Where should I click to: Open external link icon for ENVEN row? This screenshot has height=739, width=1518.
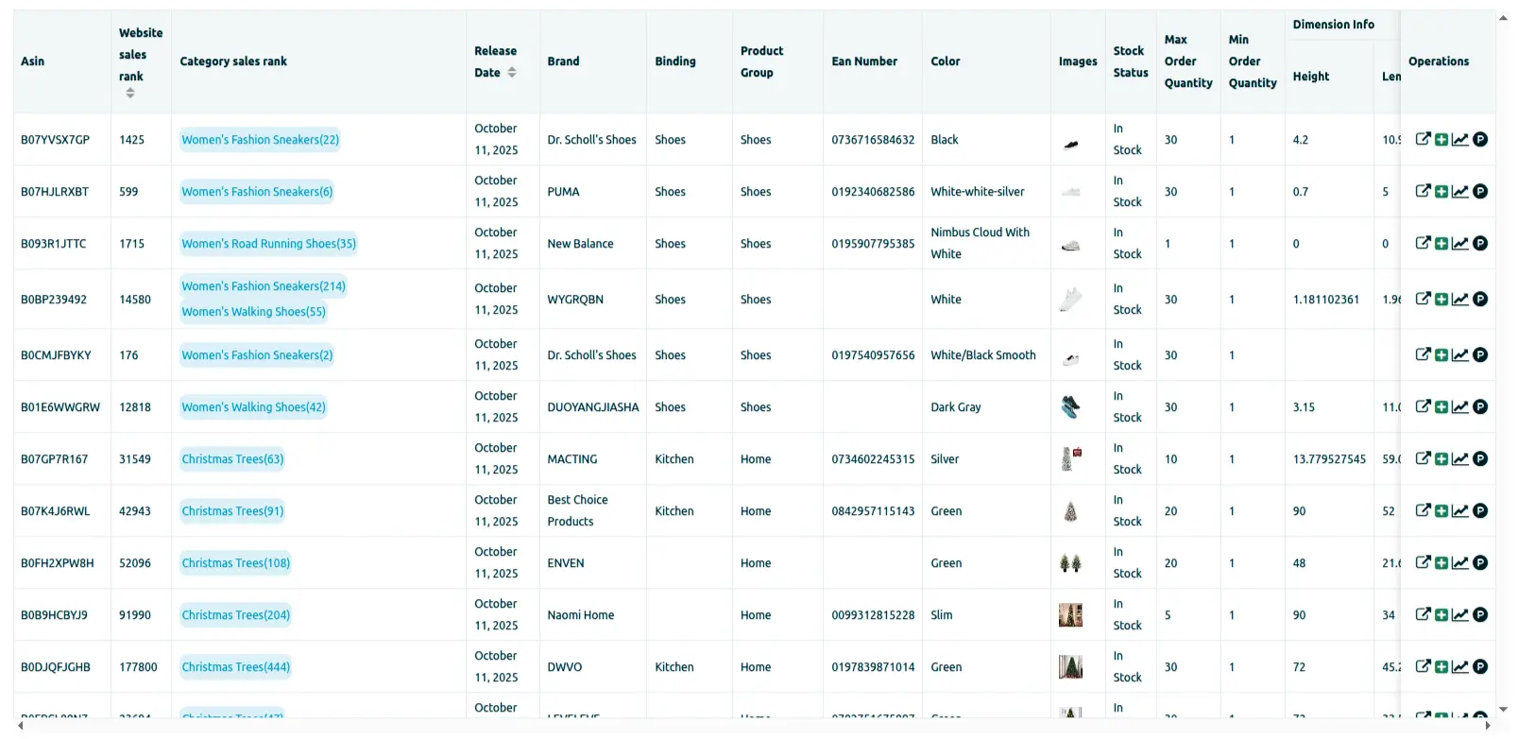click(1423, 563)
